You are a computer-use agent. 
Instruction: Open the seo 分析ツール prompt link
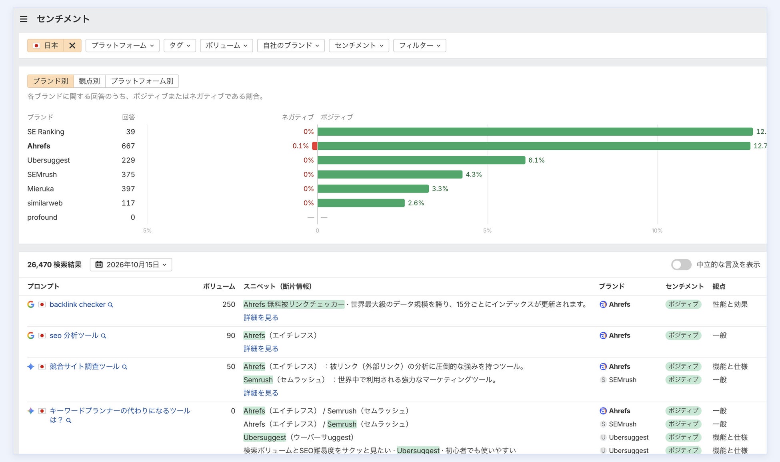click(x=74, y=335)
